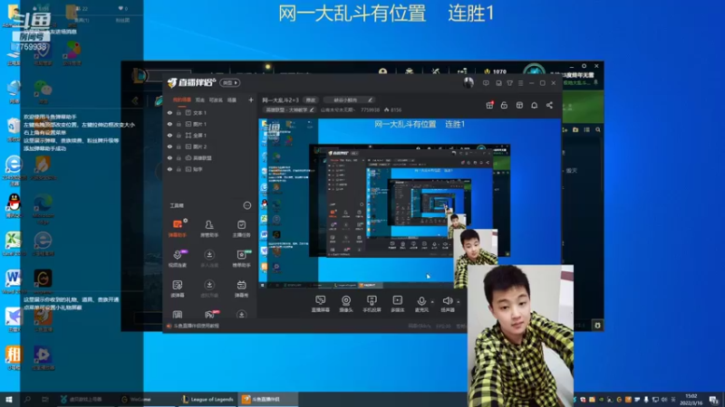
Task: Collapse the 工具箱 toolbox with circle button
Action: click(246, 205)
